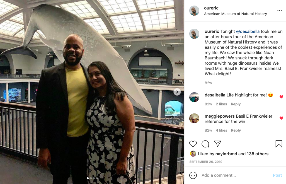The width and height of the screenshot is (286, 184).
Task: Submit comment with Post button
Action: point(277,175)
